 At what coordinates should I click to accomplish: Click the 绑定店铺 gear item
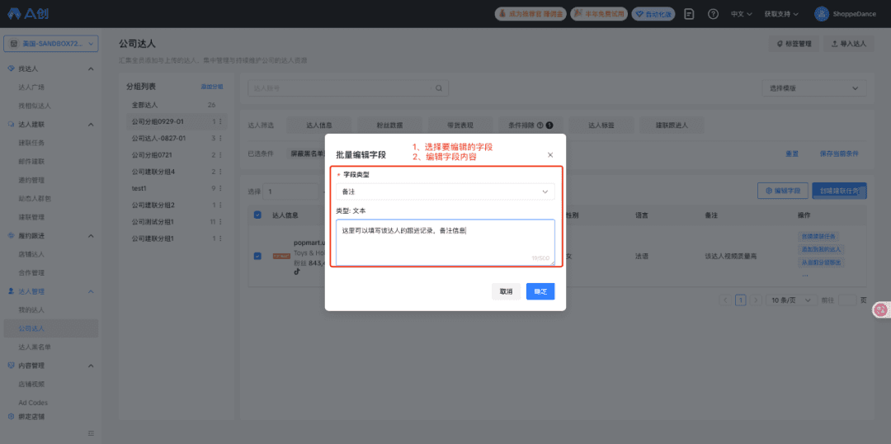click(26, 416)
